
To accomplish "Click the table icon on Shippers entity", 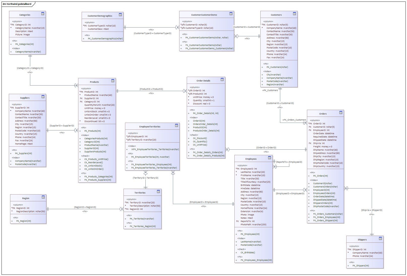I will 380,239.
